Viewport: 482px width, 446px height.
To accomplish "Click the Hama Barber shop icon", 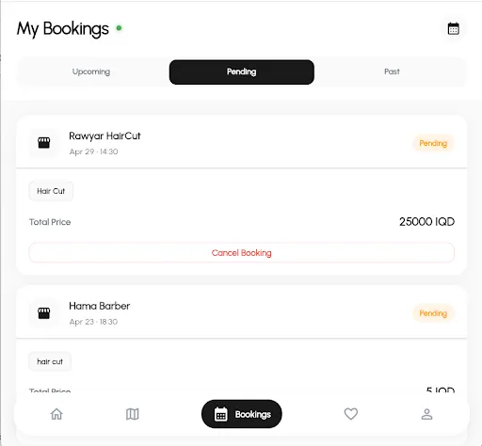I will (x=44, y=313).
